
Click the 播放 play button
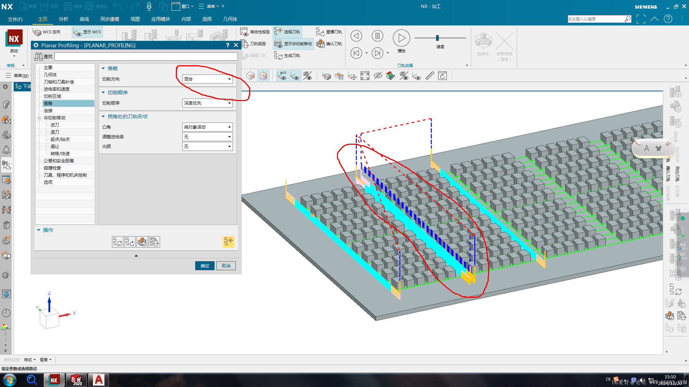[x=402, y=38]
